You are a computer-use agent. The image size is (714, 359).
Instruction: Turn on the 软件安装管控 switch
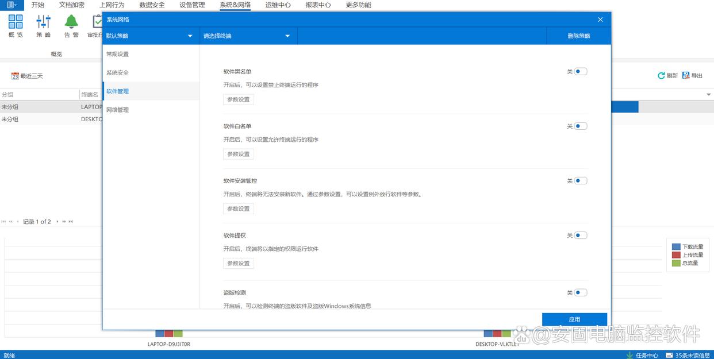pos(581,181)
